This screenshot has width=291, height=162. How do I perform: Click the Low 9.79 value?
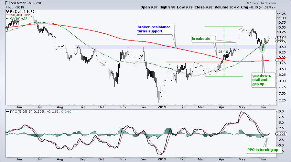[185, 7]
